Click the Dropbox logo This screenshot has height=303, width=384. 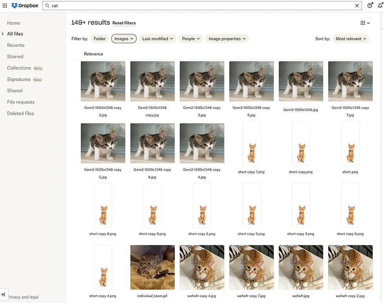[x=25, y=5]
